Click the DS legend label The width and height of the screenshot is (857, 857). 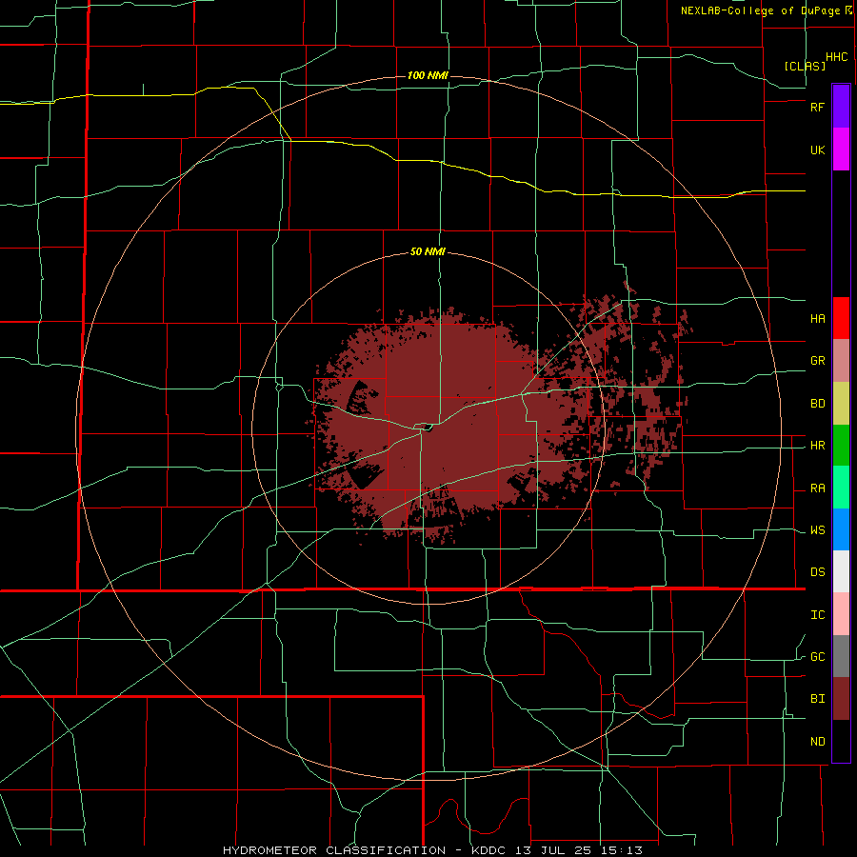(817, 572)
